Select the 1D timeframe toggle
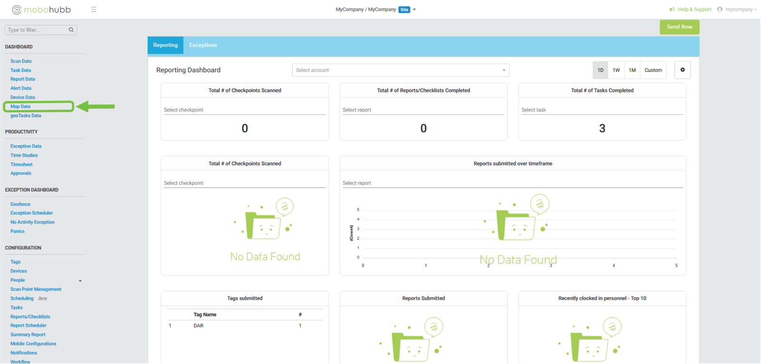This screenshot has width=761, height=364. click(x=600, y=70)
